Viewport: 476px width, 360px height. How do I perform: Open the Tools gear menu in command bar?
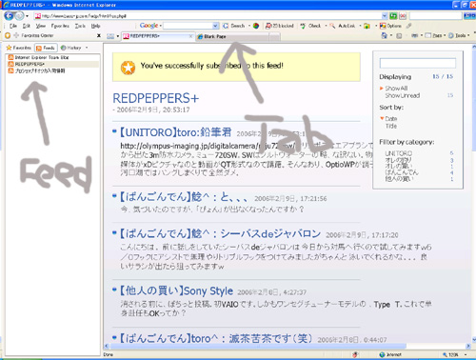pos(459,35)
